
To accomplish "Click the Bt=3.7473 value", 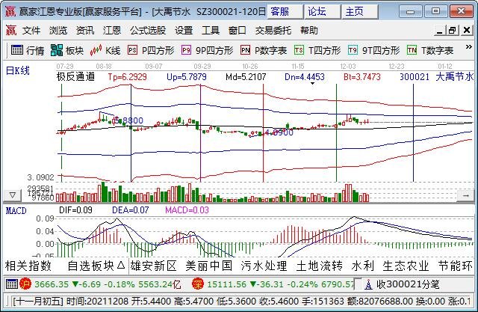I will (x=362, y=77).
